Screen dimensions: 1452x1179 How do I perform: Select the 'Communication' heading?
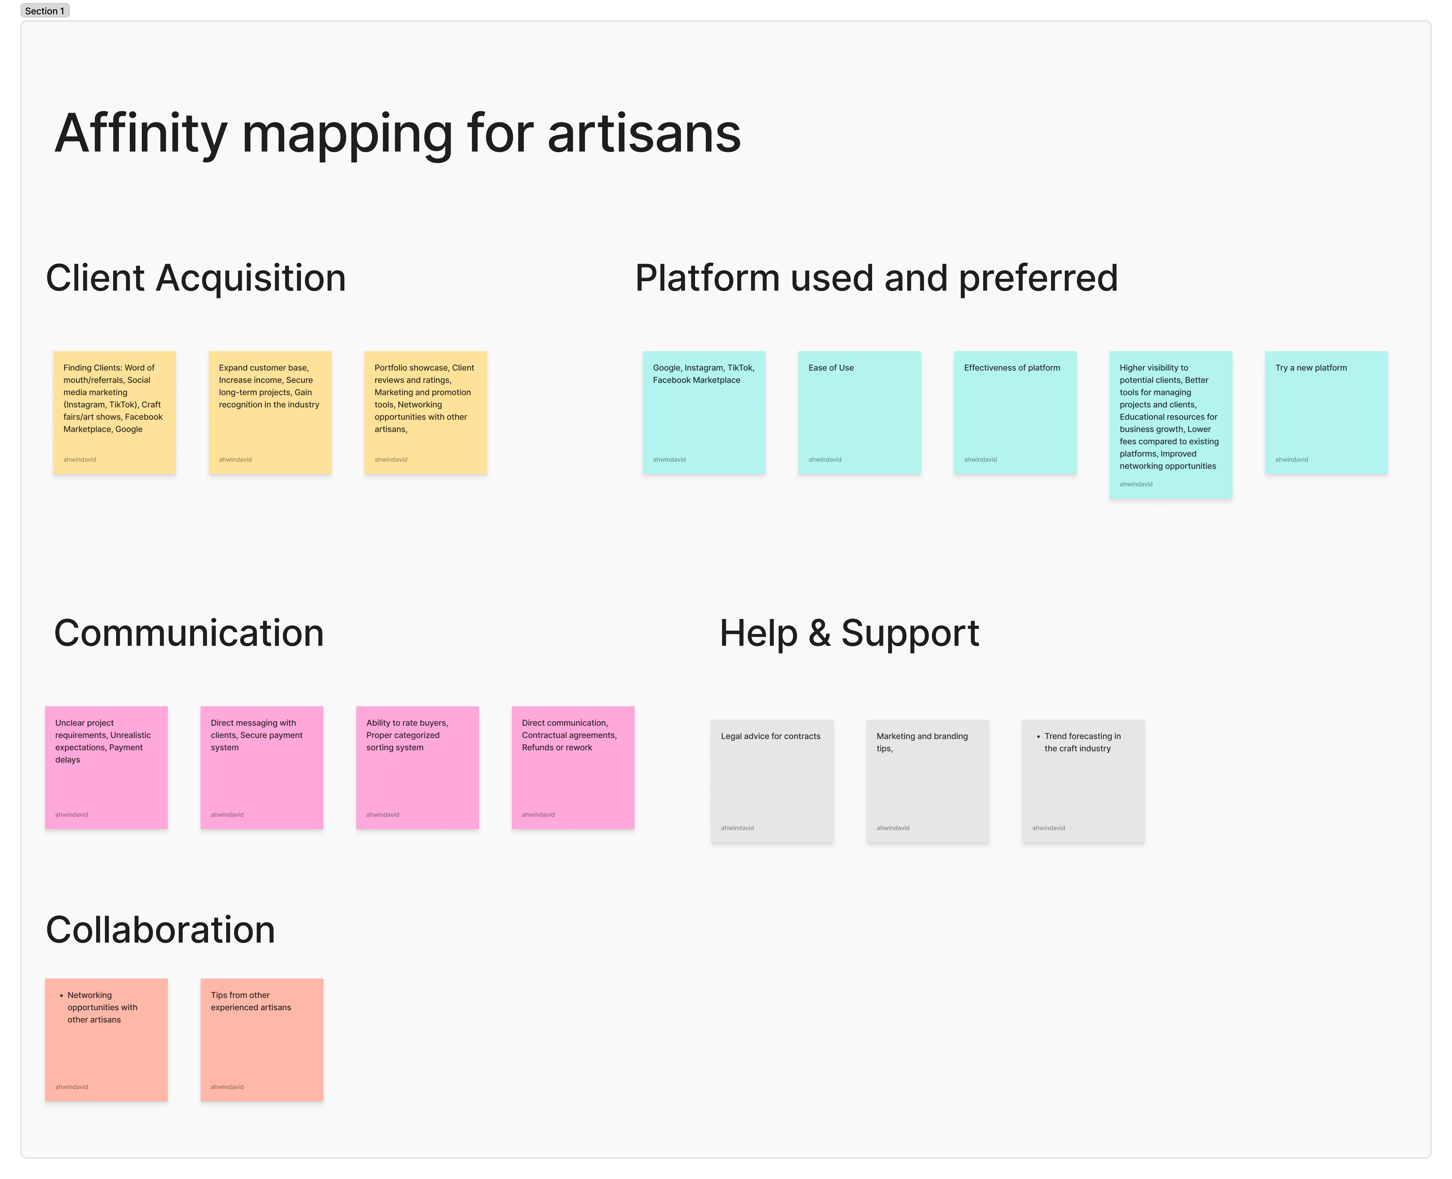click(x=189, y=633)
